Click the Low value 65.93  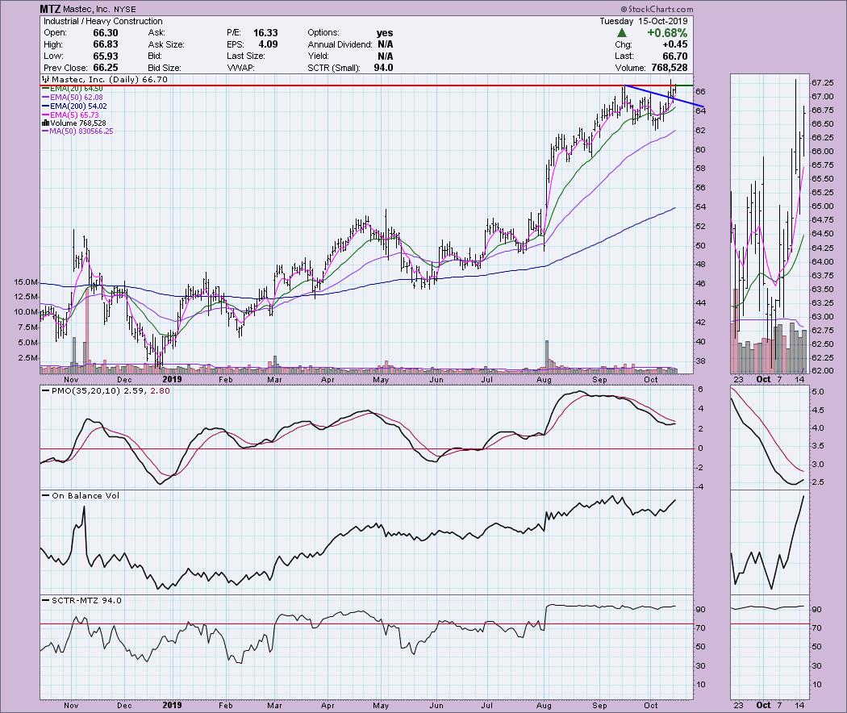click(106, 56)
